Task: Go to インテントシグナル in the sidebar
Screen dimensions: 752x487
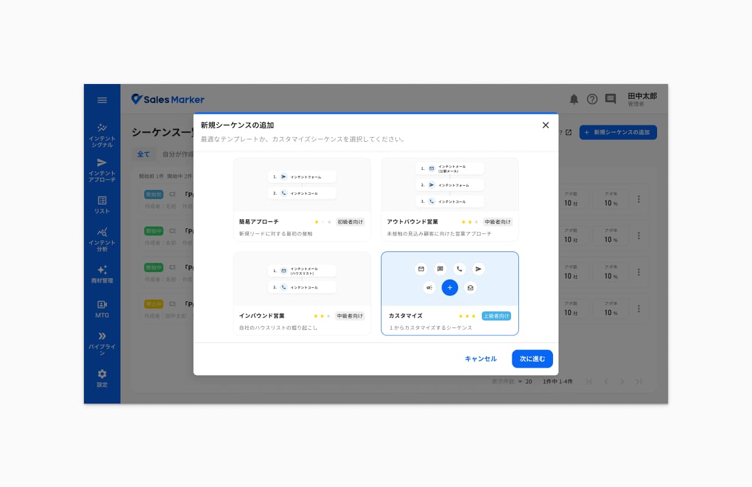Action: click(102, 136)
